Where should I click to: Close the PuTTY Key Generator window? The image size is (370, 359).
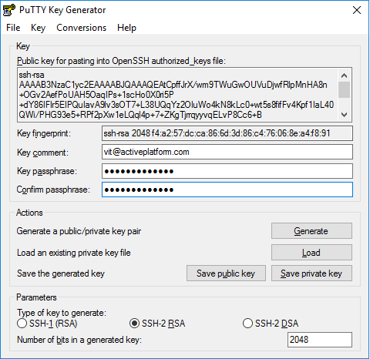coord(357,10)
